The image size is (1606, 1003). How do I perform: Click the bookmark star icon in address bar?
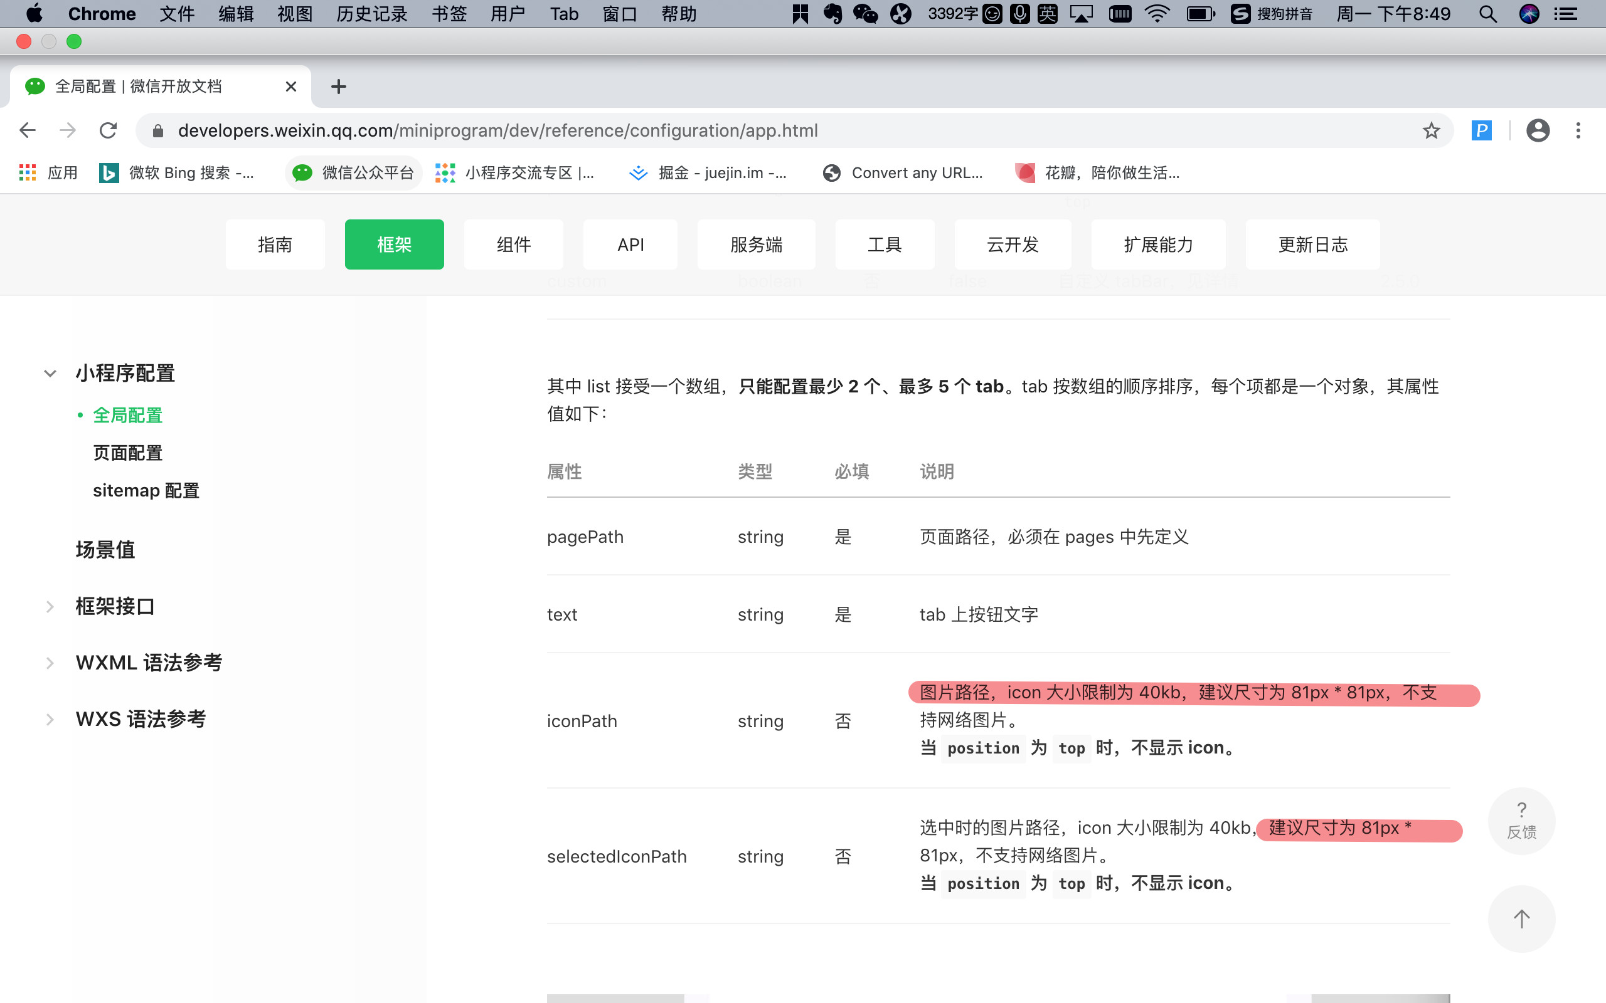click(x=1431, y=130)
